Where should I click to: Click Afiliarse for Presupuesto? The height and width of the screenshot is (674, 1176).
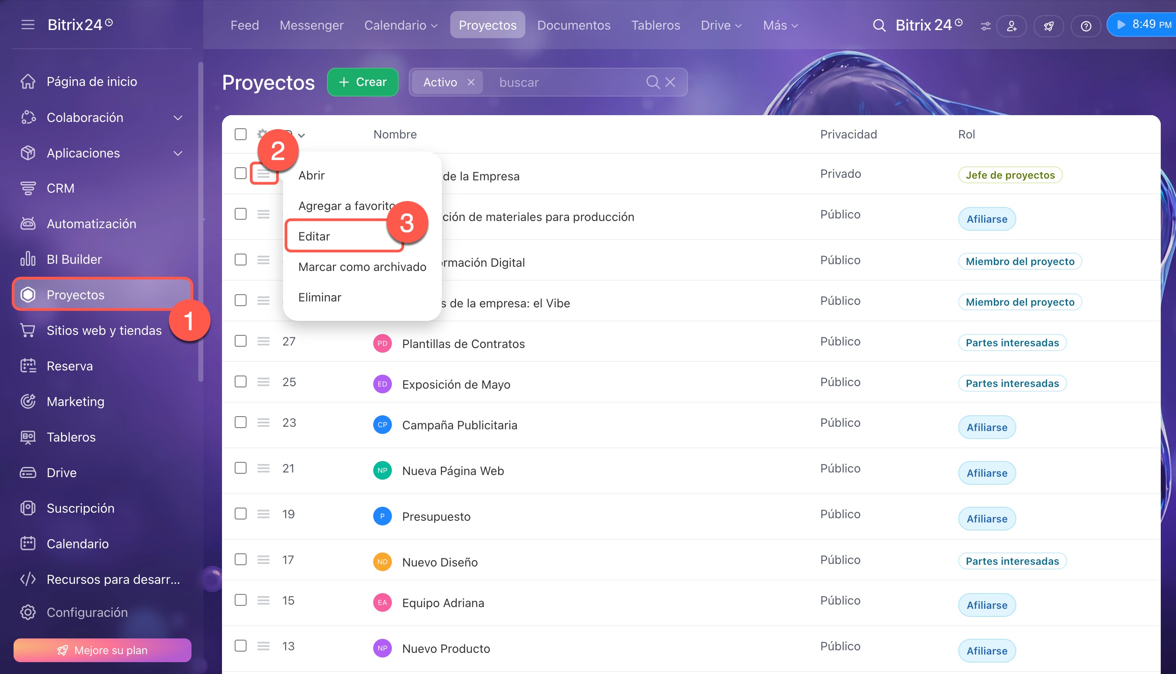(x=987, y=519)
